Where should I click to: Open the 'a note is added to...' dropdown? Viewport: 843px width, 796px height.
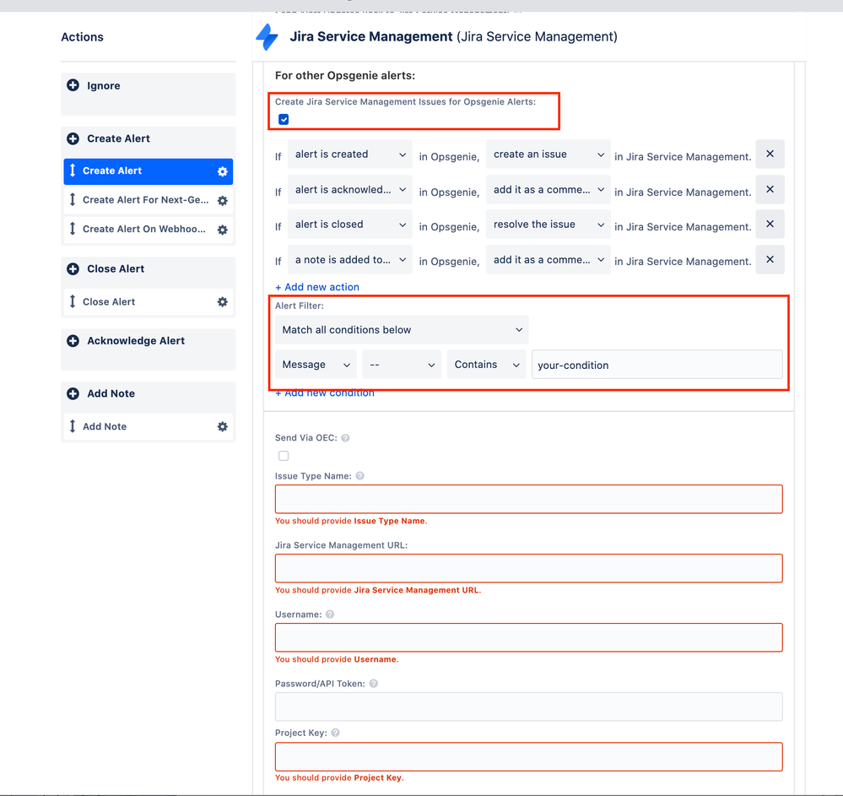[x=350, y=260]
